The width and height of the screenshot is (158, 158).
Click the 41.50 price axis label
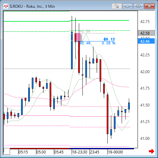[x=145, y=105]
